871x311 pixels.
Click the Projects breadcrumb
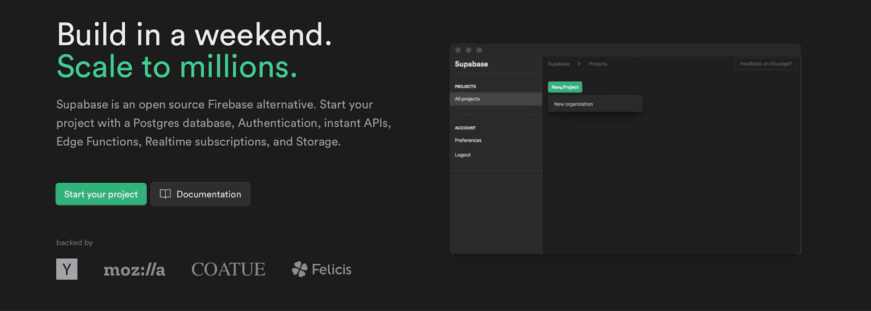598,64
